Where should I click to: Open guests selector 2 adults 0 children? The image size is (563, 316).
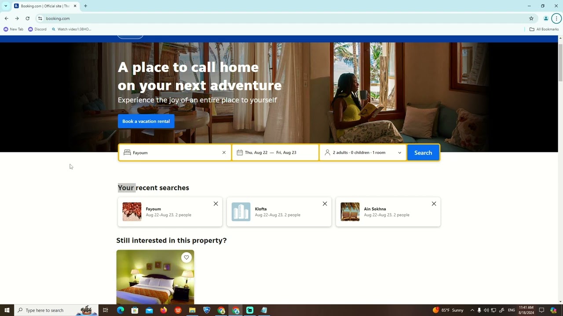click(363, 153)
